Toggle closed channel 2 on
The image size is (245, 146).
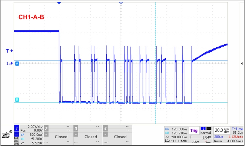pyautogui.click(x=61, y=137)
